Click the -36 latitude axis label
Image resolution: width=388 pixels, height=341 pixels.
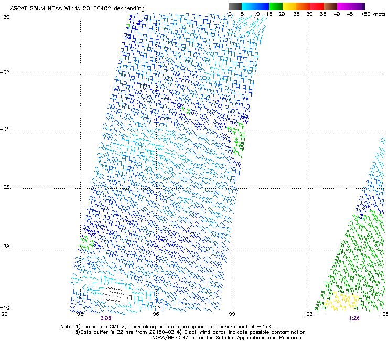coord(5,187)
